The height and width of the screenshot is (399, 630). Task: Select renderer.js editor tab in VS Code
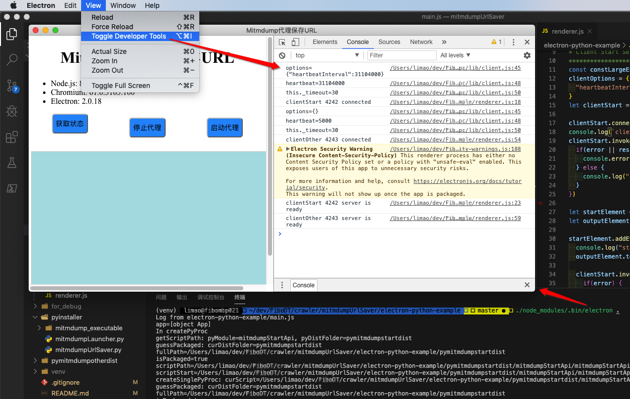pyautogui.click(x=567, y=31)
